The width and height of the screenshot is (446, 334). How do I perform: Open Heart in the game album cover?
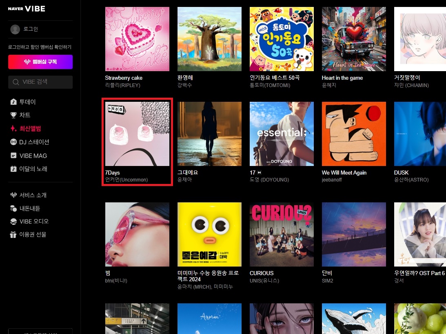tap(354, 39)
